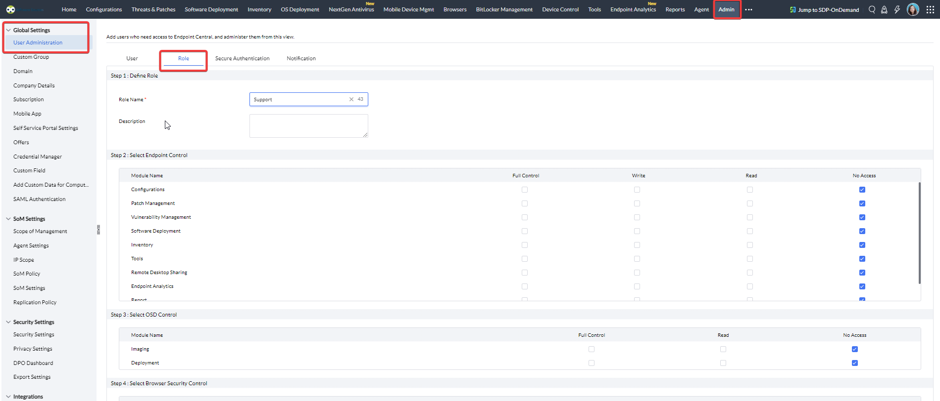
Task: Open the apps grid launcher icon
Action: tap(930, 9)
